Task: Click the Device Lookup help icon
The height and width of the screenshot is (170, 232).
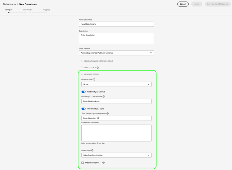Action: pyautogui.click(x=98, y=68)
